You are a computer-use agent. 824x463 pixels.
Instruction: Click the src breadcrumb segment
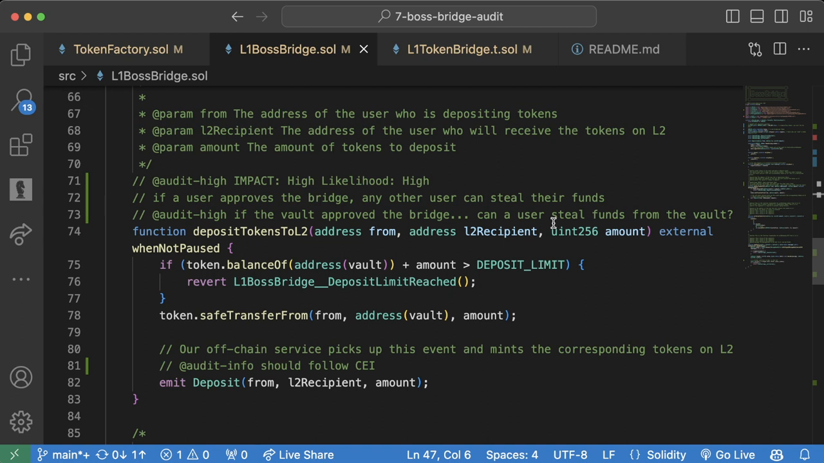coord(67,76)
